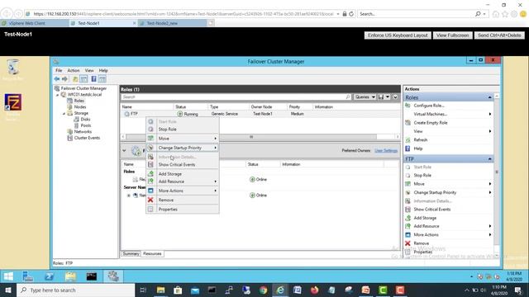
Task: Click the User Settings link
Action: pos(386,150)
